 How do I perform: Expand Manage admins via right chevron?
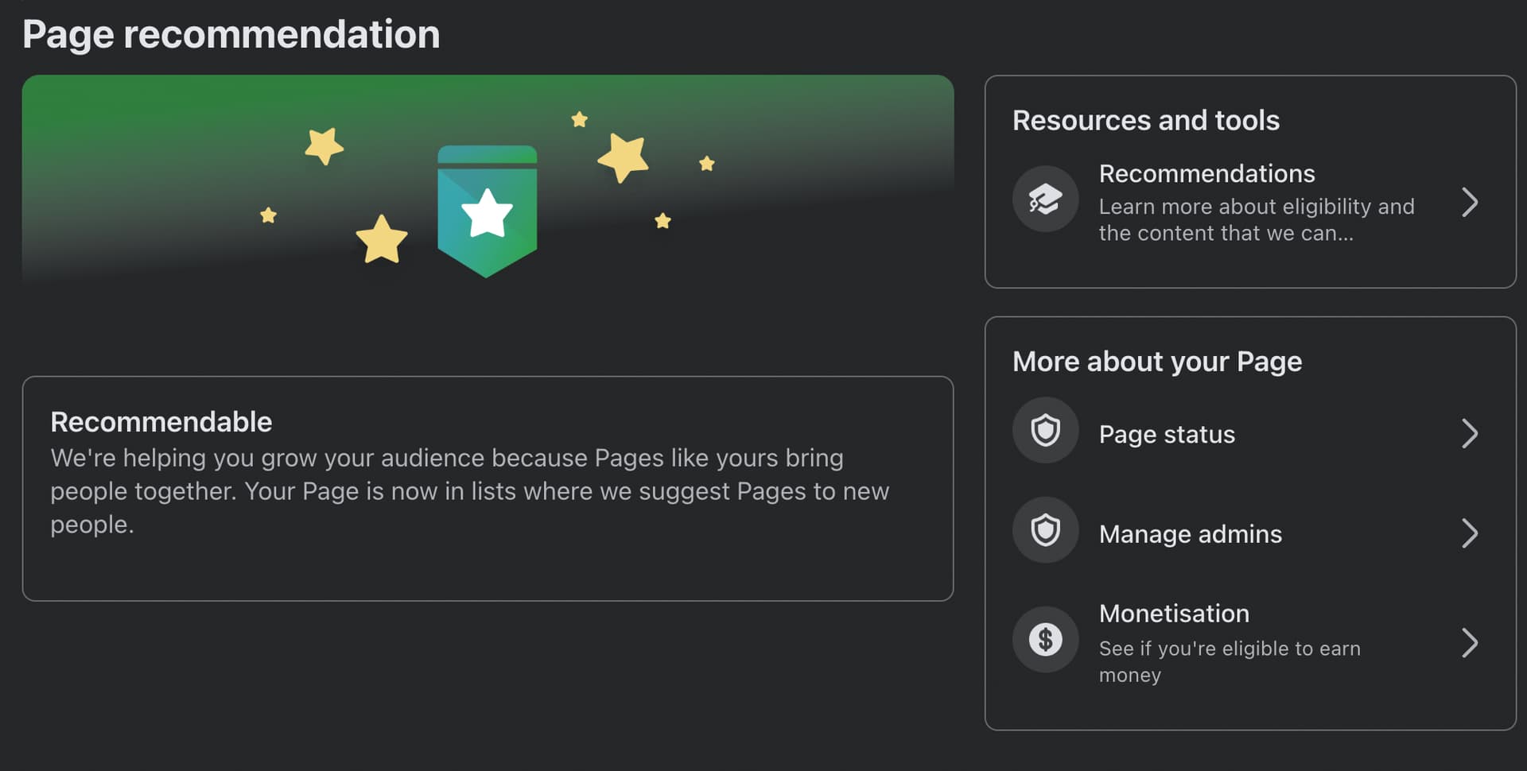click(x=1470, y=533)
